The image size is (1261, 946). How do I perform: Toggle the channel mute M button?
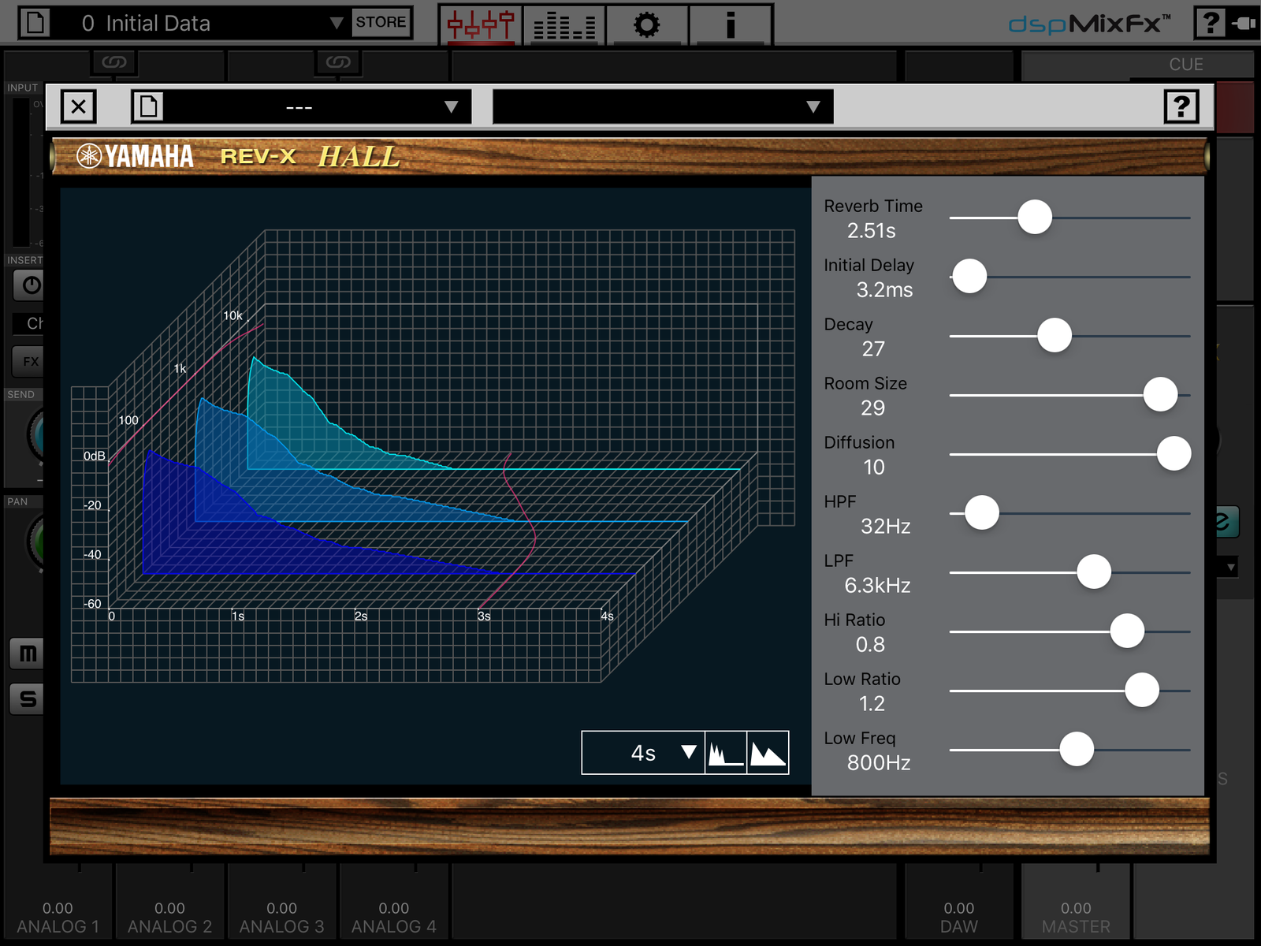coord(28,654)
